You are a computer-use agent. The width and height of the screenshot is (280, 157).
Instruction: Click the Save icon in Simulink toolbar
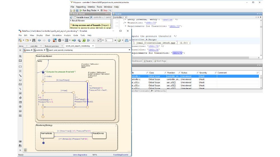pyautogui.click(x=34, y=41)
